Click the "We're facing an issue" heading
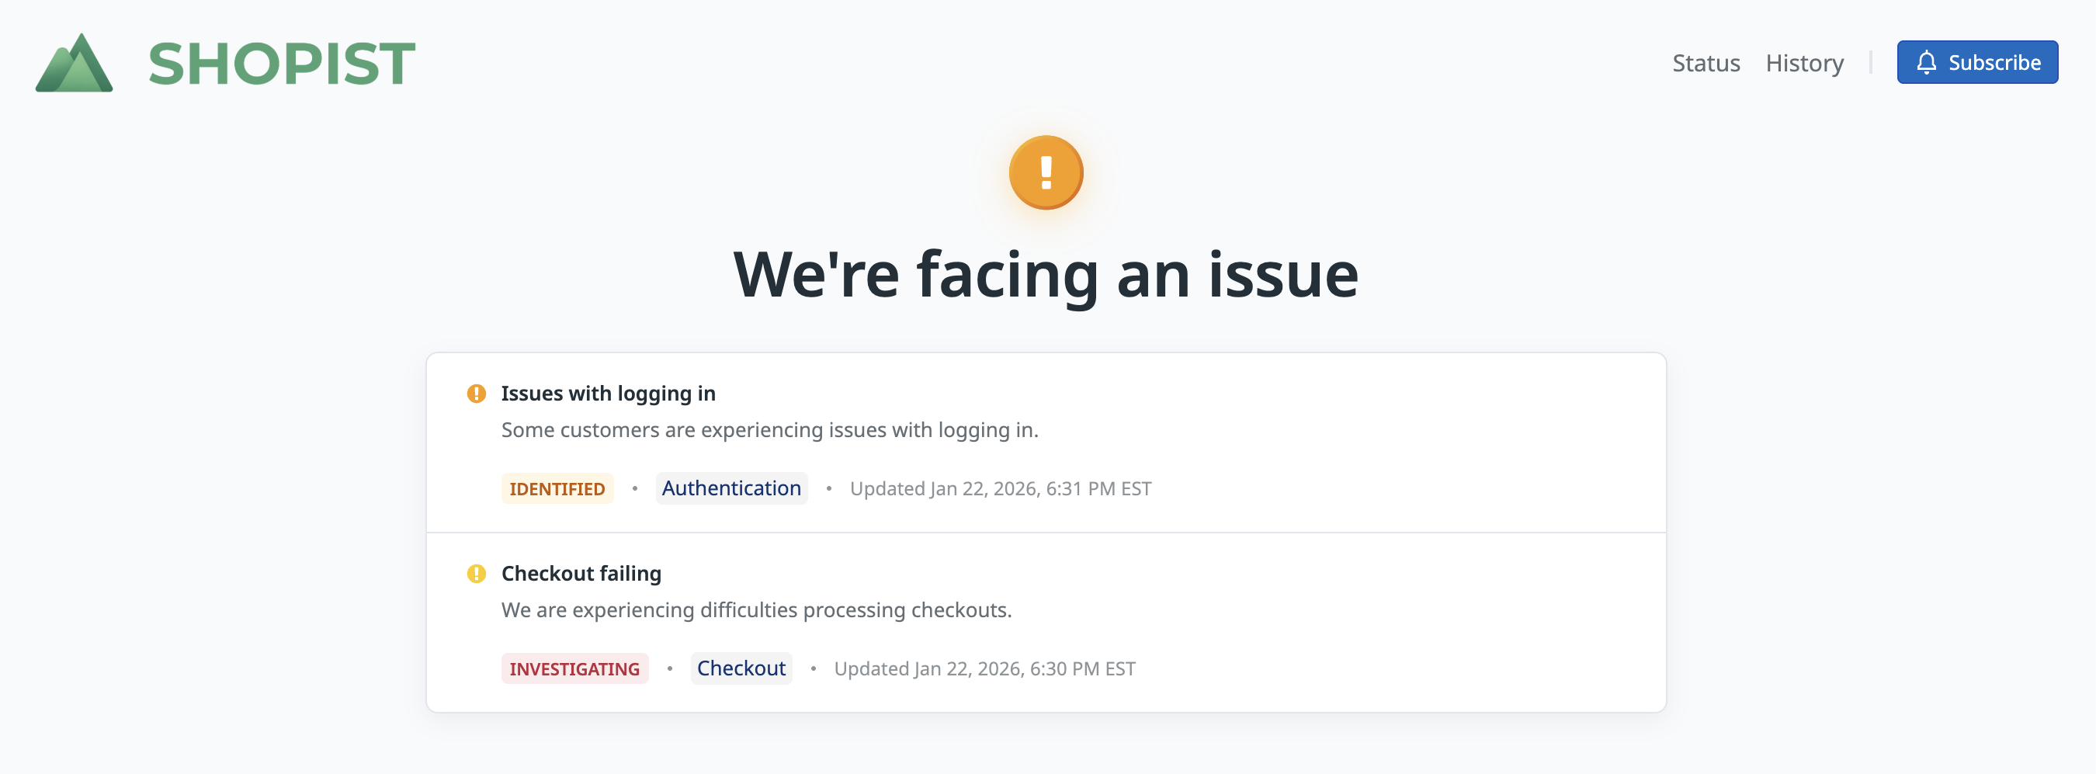The height and width of the screenshot is (774, 2096). (1046, 275)
